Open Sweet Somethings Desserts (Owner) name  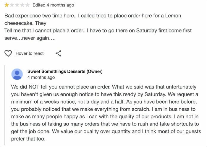65,71
